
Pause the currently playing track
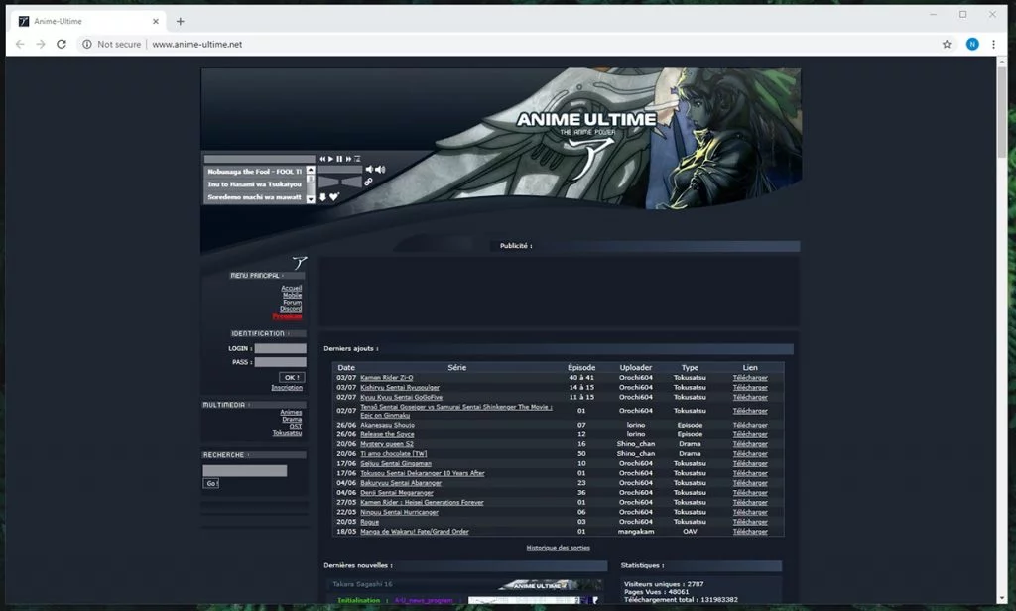[338, 159]
